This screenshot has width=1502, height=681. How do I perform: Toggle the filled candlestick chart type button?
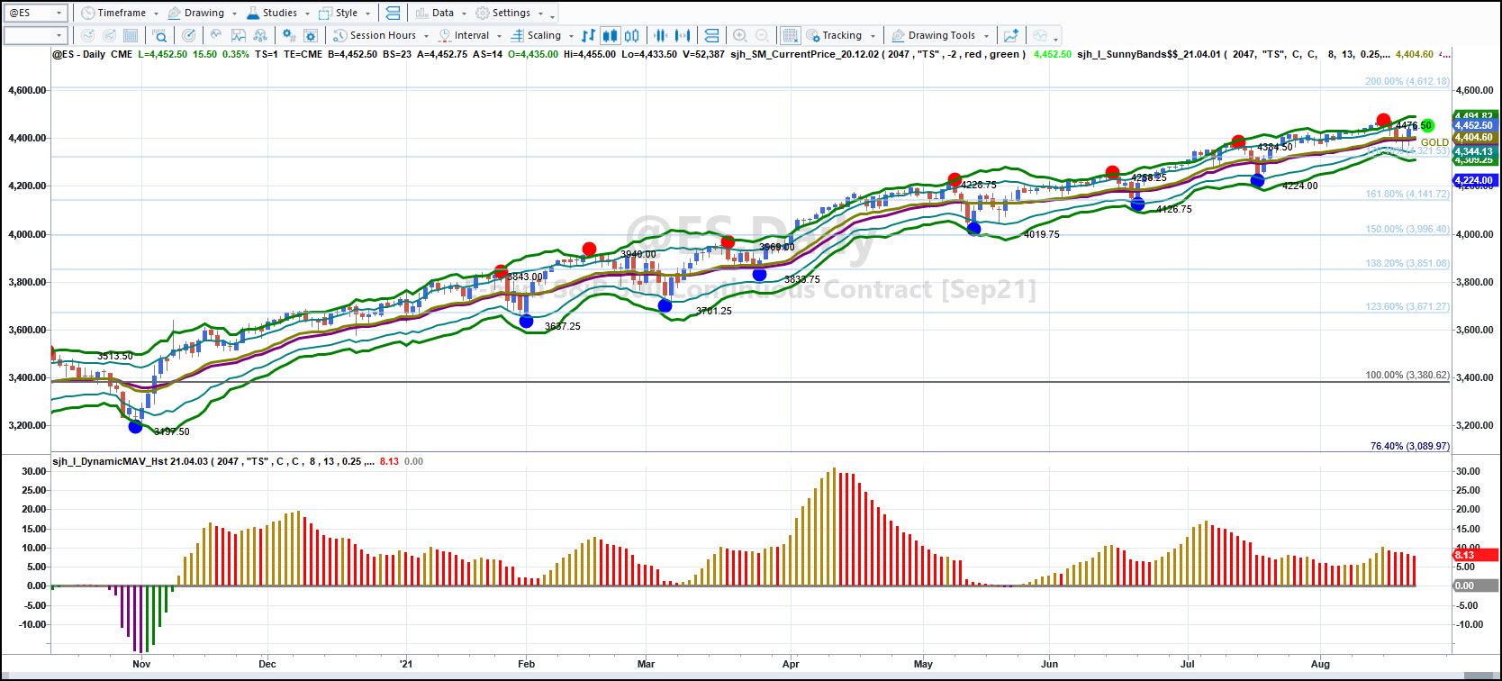pyautogui.click(x=610, y=36)
